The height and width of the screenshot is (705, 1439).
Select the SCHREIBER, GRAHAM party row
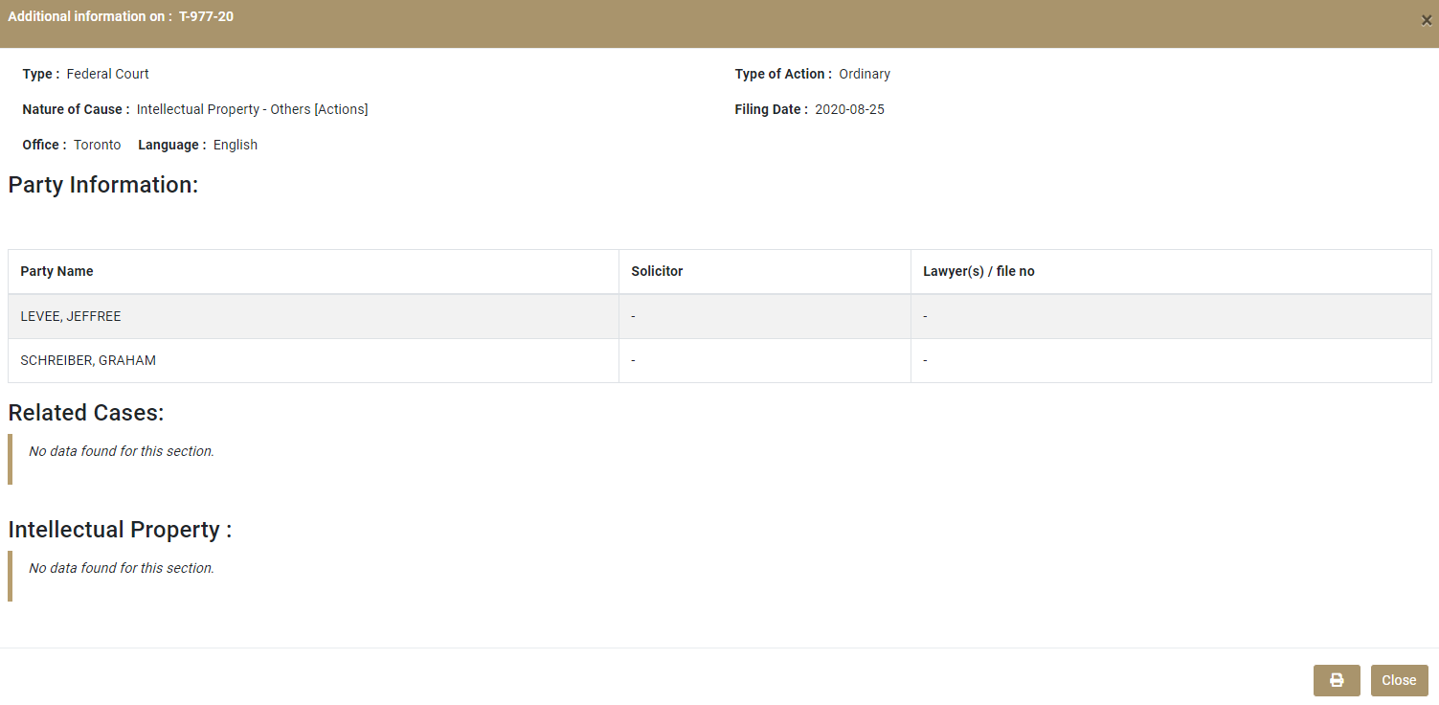(x=88, y=360)
